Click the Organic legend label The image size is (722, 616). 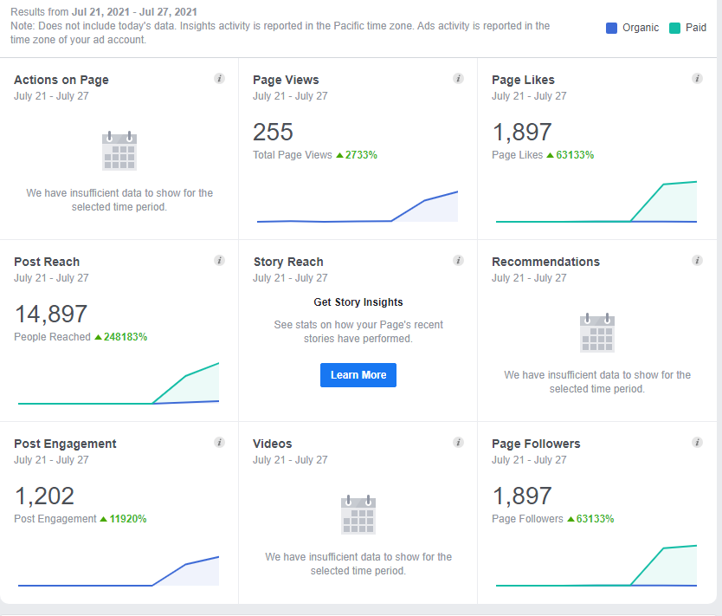point(641,28)
